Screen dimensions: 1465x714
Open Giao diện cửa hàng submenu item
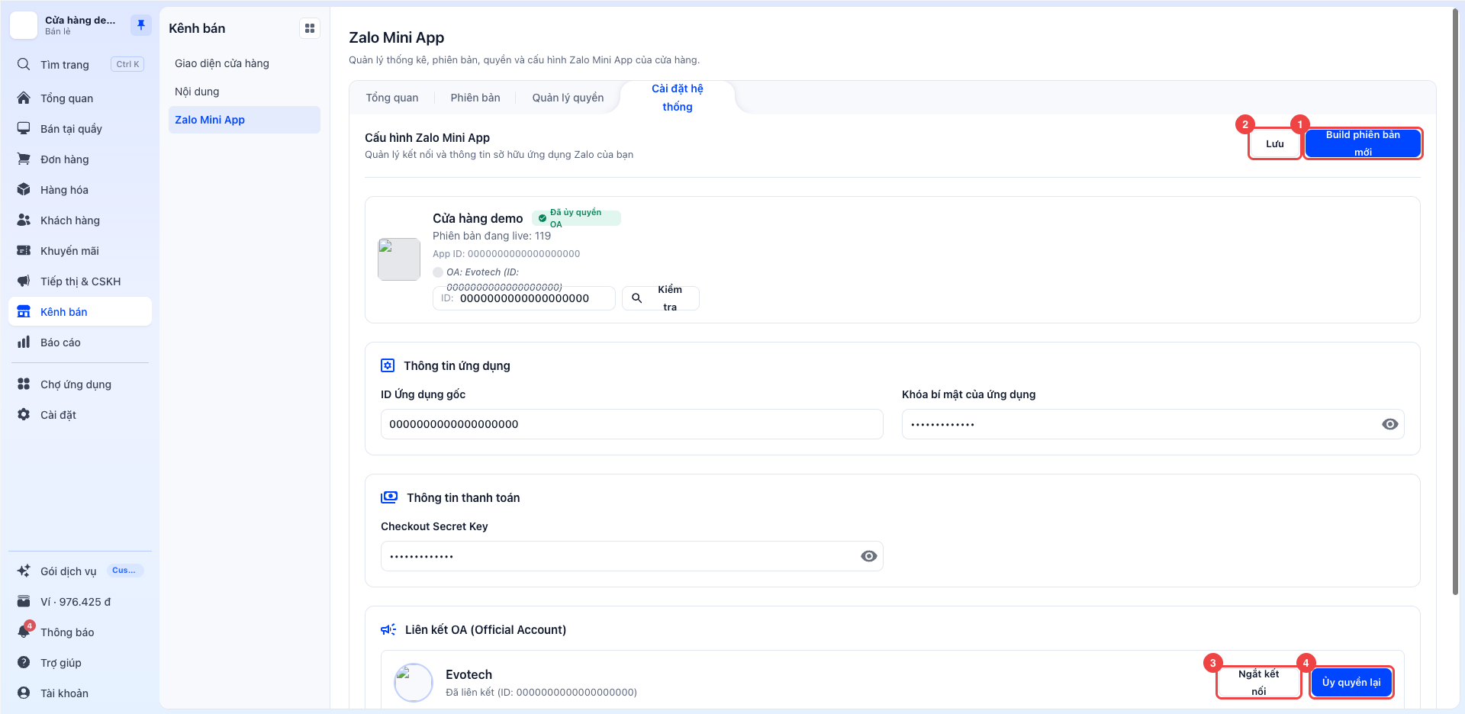coord(244,63)
